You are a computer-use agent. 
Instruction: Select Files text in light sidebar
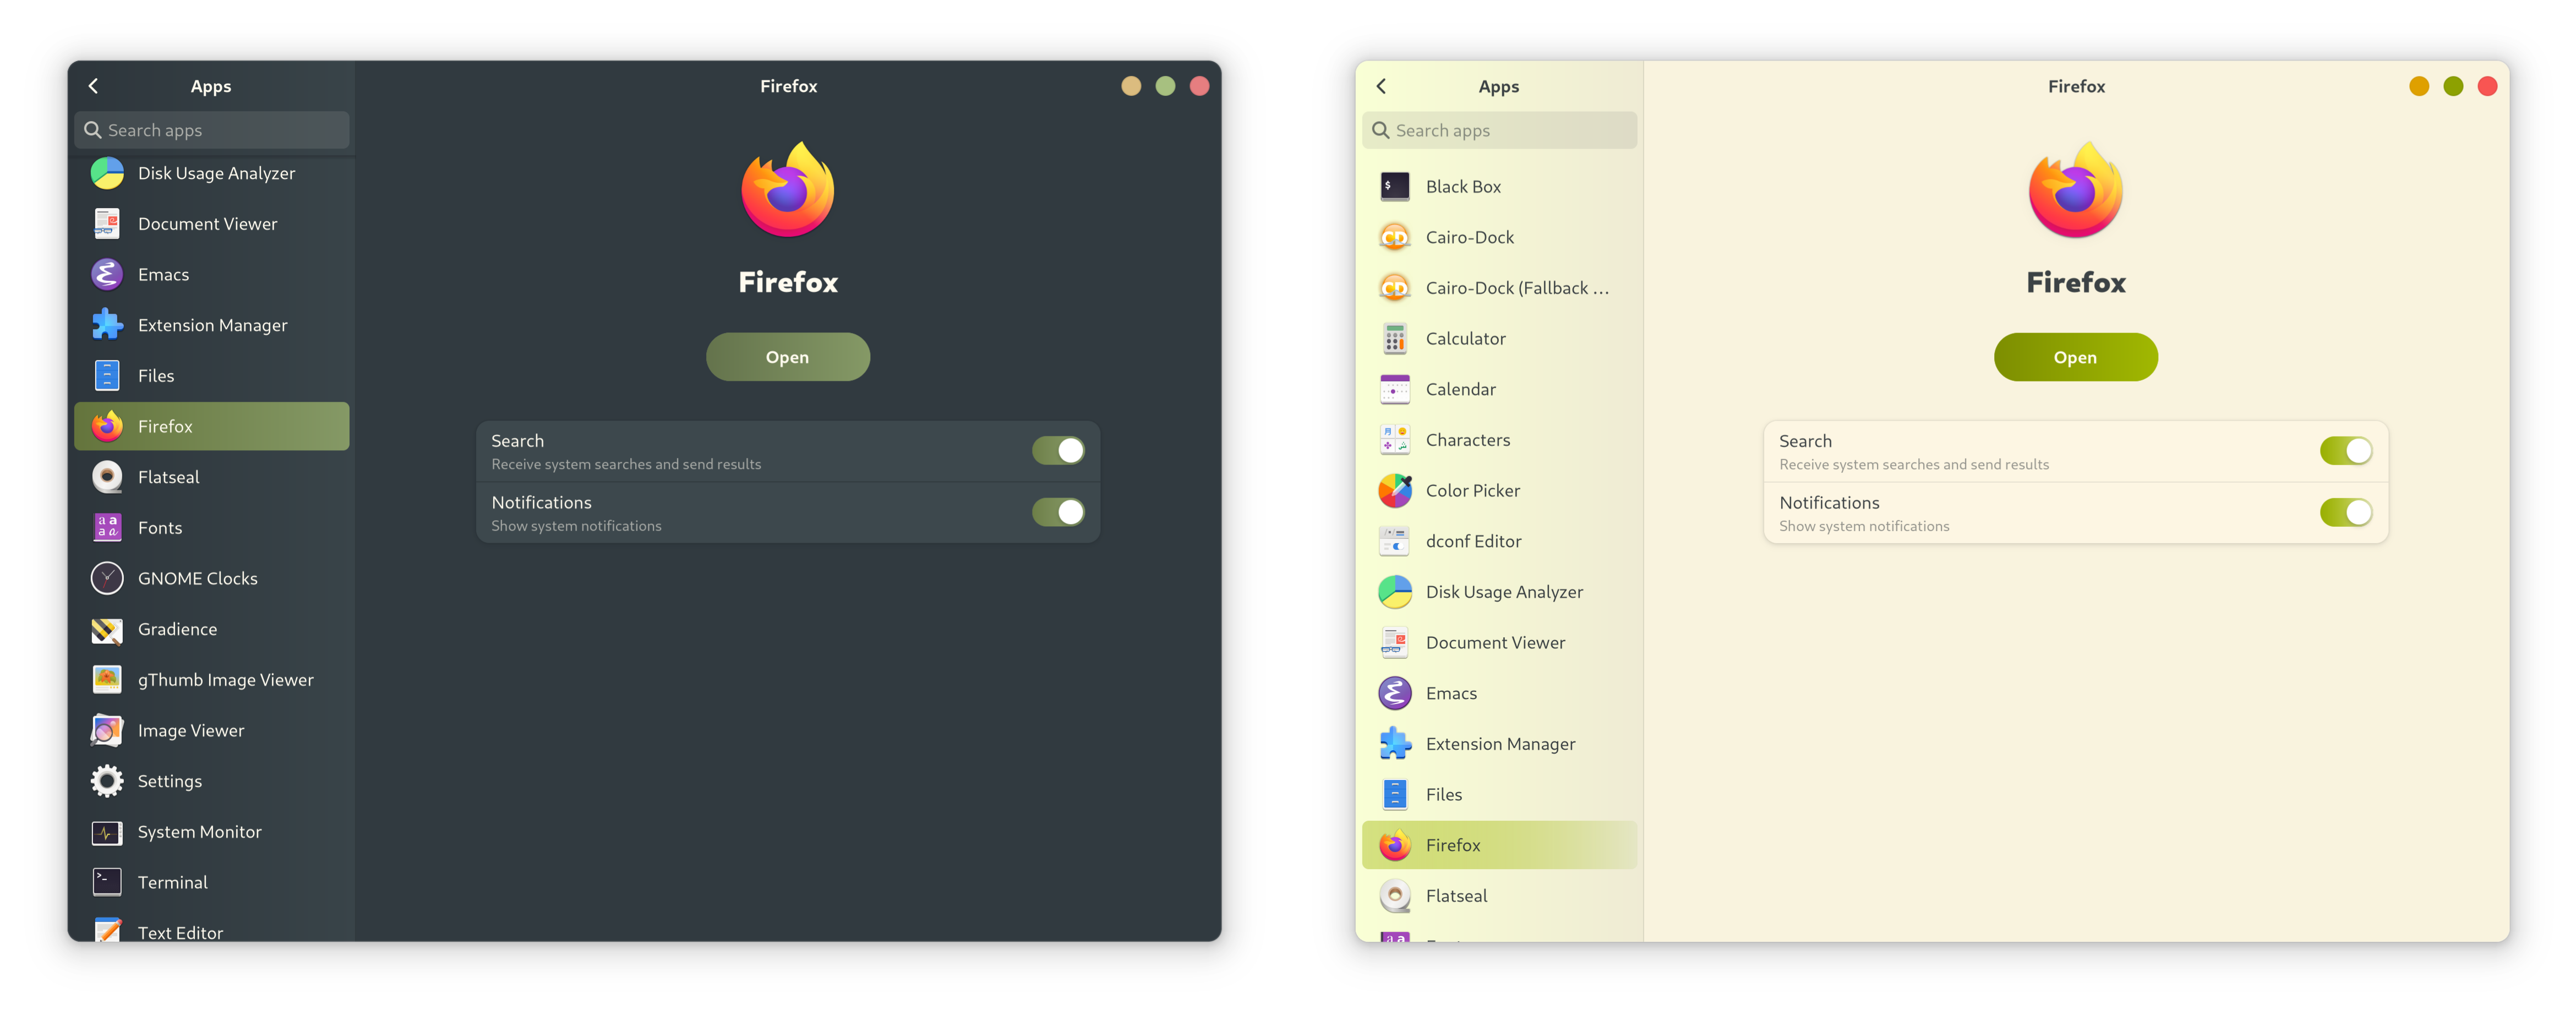(1444, 795)
